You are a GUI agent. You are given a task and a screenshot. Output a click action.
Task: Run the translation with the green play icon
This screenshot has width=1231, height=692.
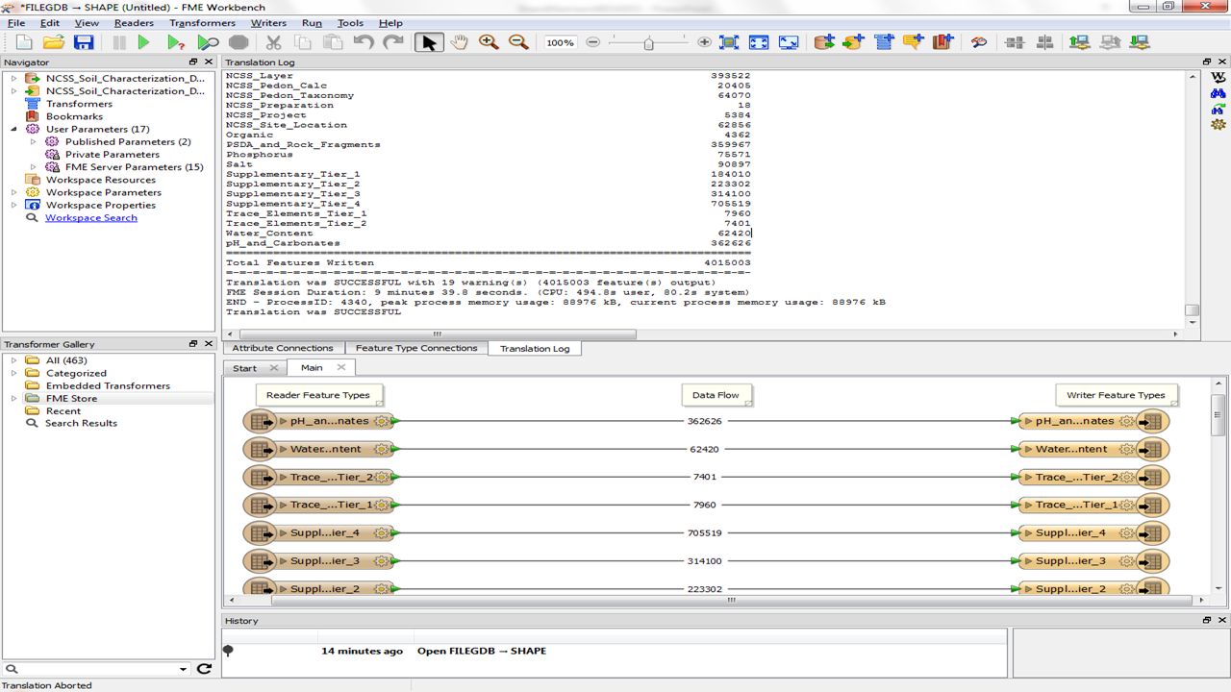(x=144, y=42)
